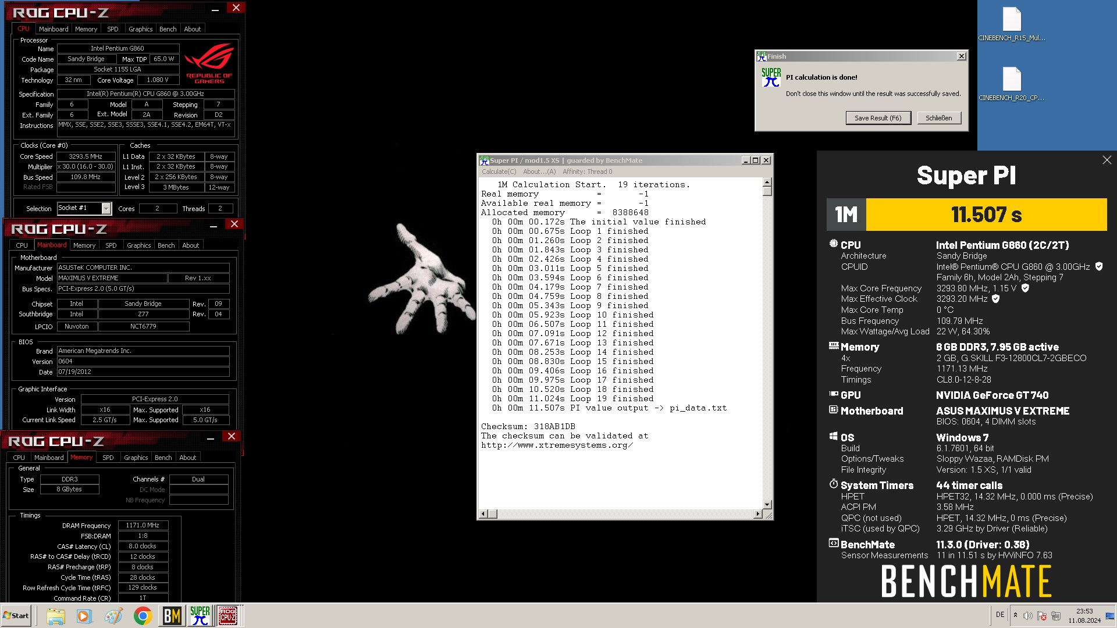Open the volume control in system tray

click(1027, 616)
